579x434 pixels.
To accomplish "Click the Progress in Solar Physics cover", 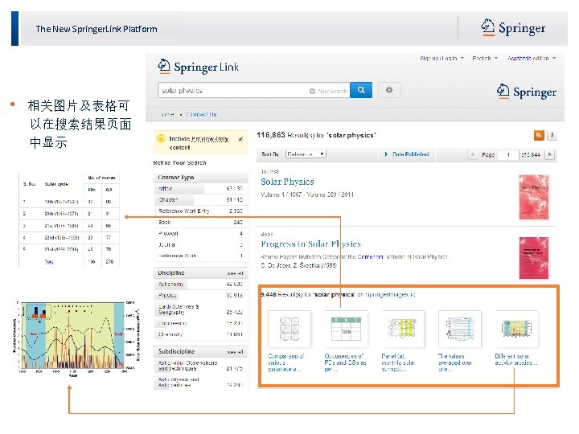I will [x=534, y=258].
